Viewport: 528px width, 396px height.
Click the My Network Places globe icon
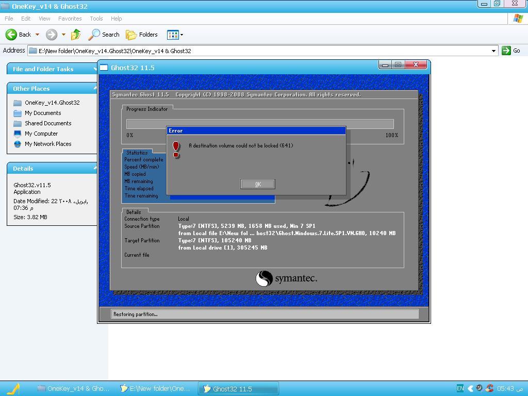click(18, 144)
